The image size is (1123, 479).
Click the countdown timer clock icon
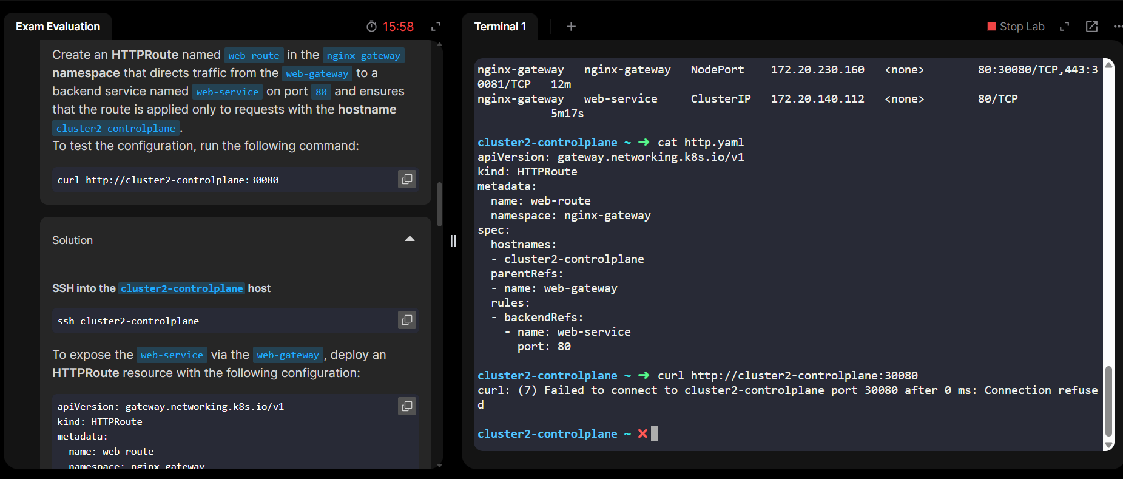click(x=371, y=27)
